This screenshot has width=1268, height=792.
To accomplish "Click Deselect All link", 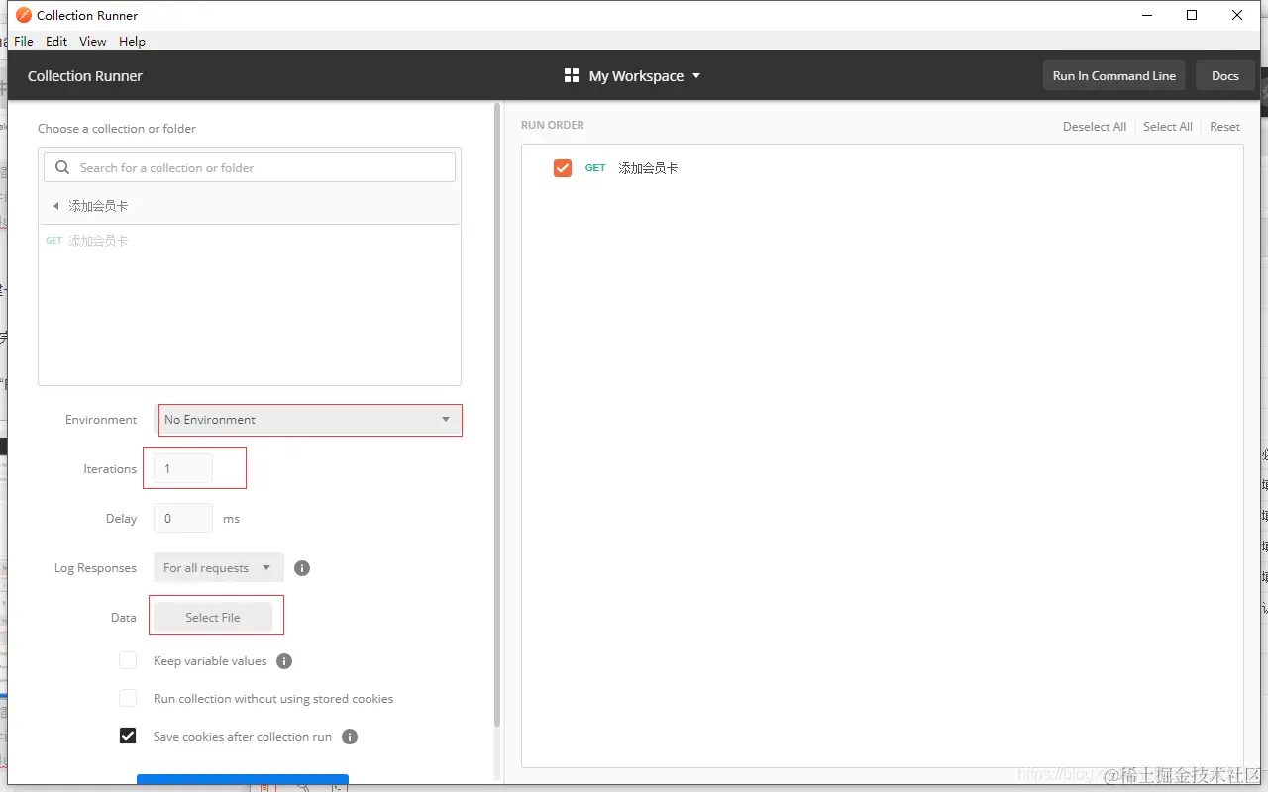I will (x=1095, y=126).
